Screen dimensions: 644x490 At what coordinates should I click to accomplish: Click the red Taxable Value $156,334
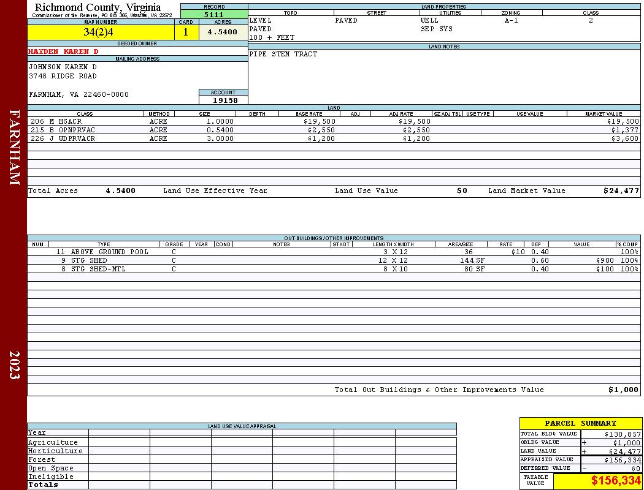tap(616, 481)
